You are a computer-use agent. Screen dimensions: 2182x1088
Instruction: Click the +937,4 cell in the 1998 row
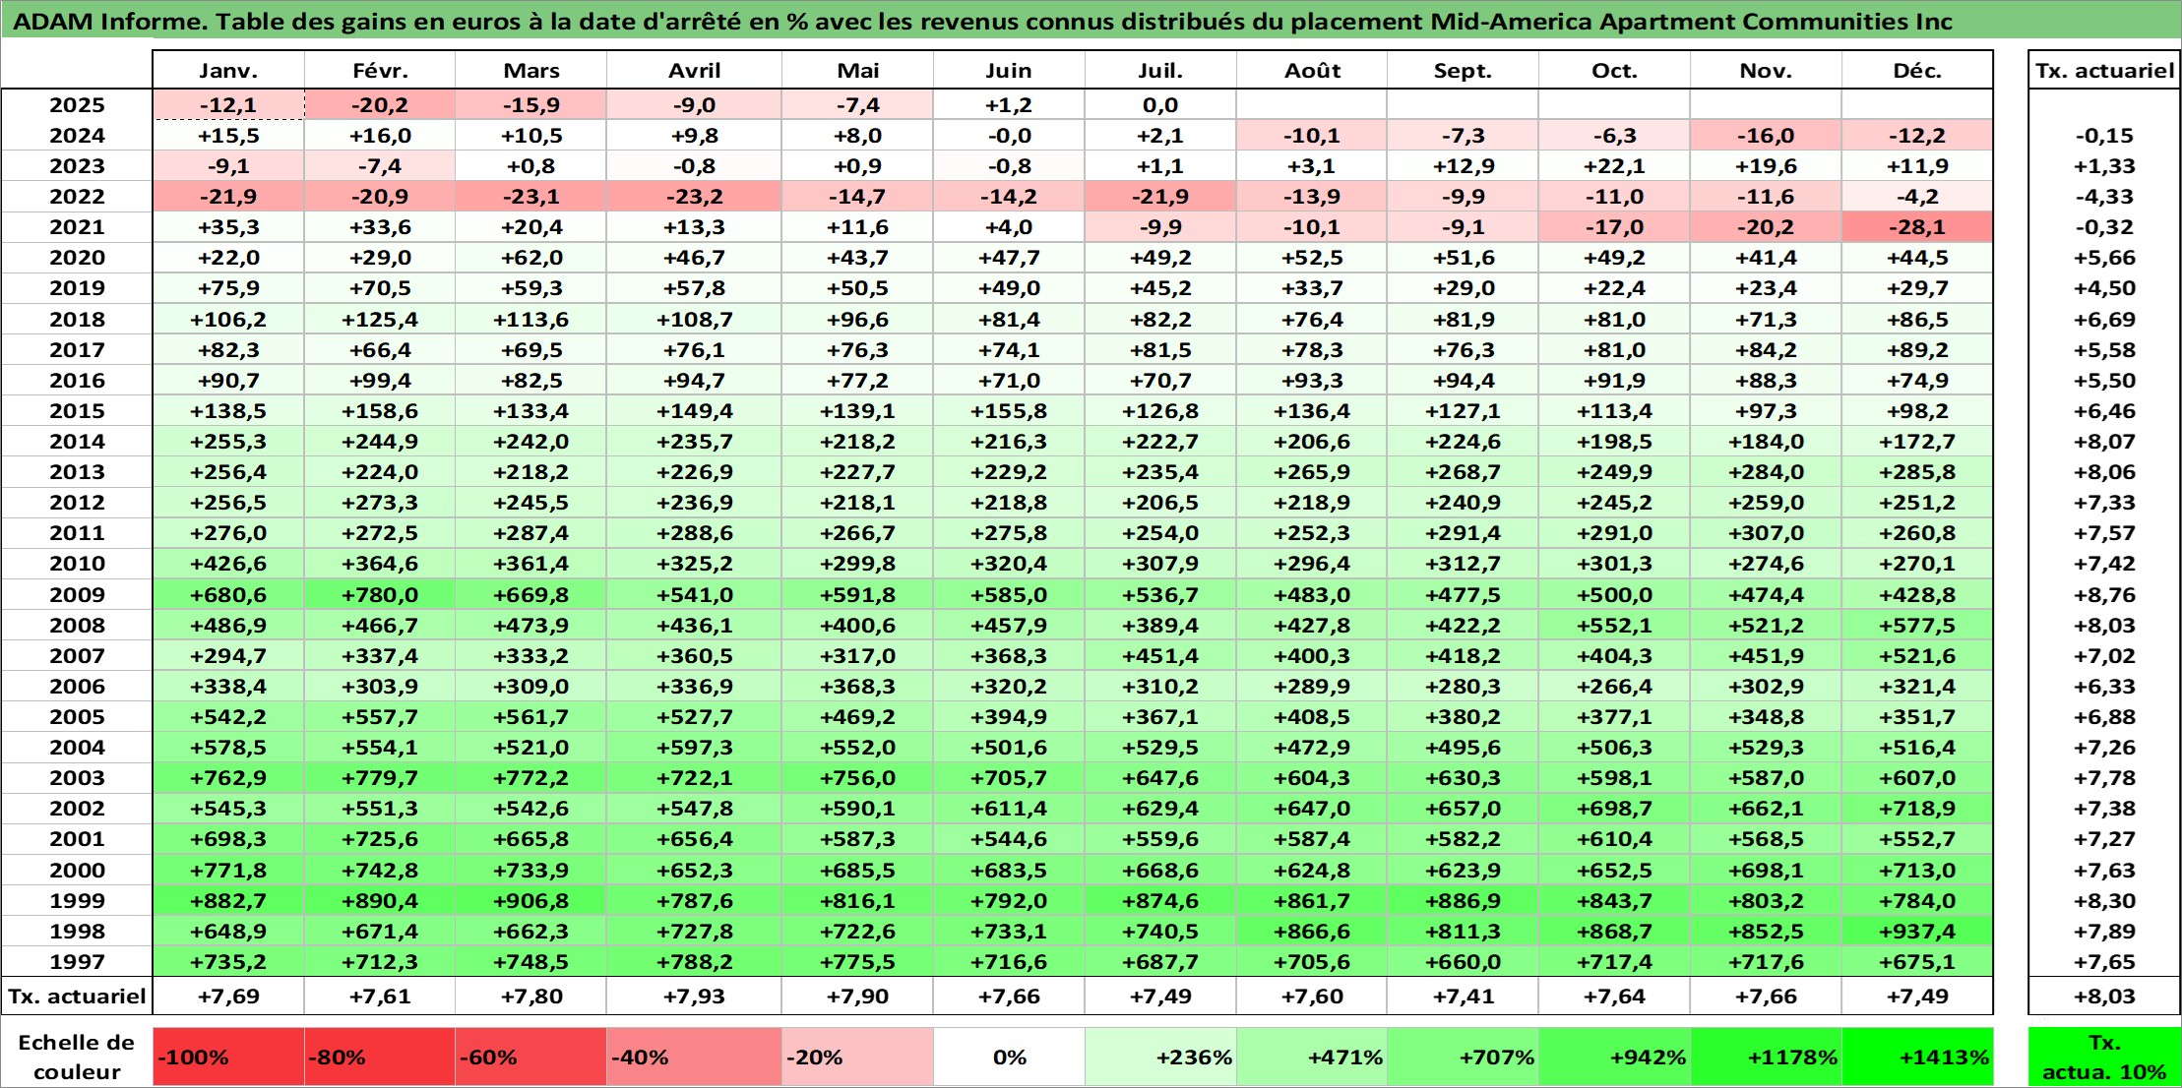tap(1917, 931)
